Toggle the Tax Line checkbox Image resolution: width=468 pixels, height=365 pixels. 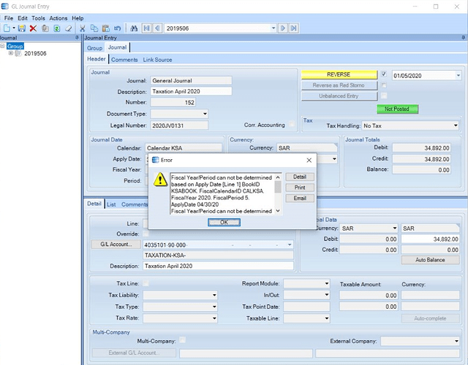click(x=146, y=283)
